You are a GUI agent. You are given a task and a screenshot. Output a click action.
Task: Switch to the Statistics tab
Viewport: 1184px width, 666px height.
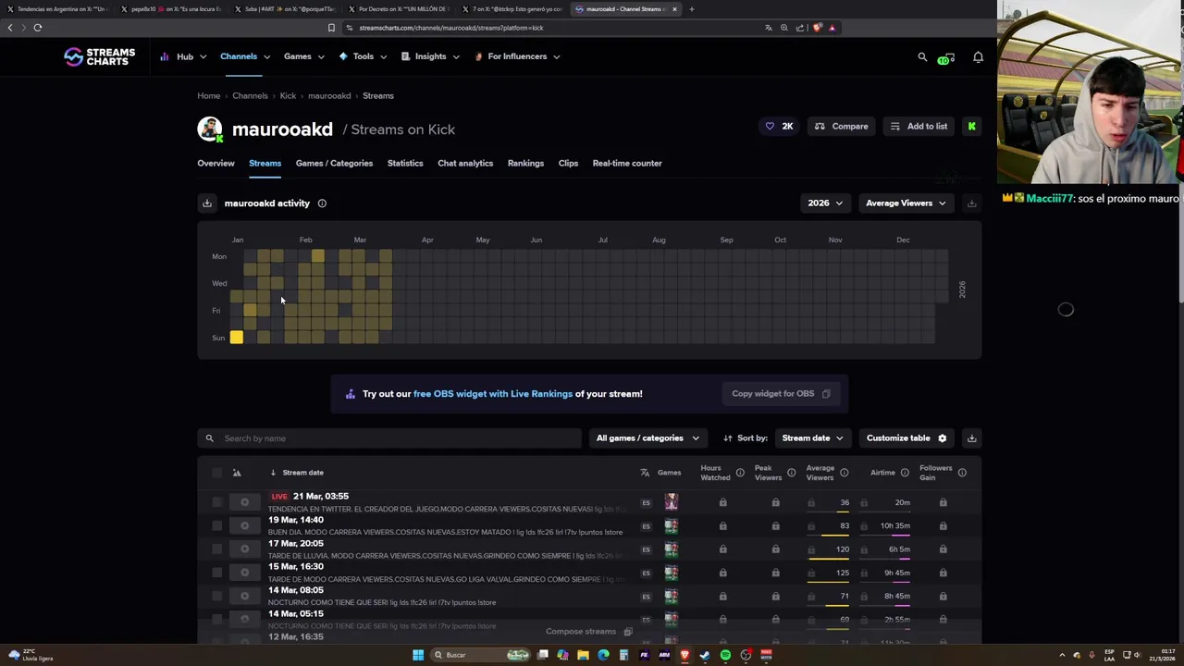tap(405, 164)
